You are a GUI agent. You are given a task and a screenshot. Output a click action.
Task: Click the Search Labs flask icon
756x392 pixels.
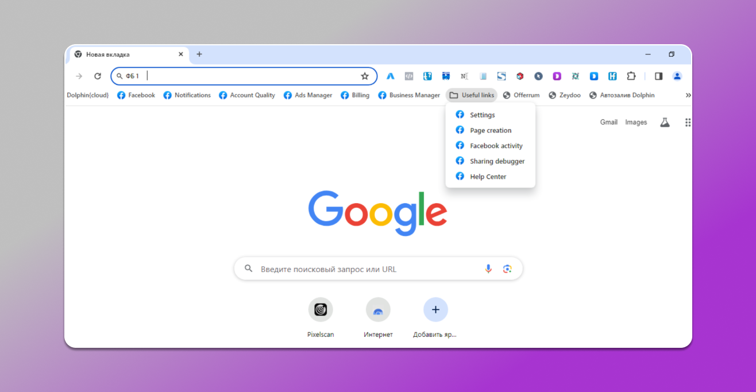click(x=665, y=122)
